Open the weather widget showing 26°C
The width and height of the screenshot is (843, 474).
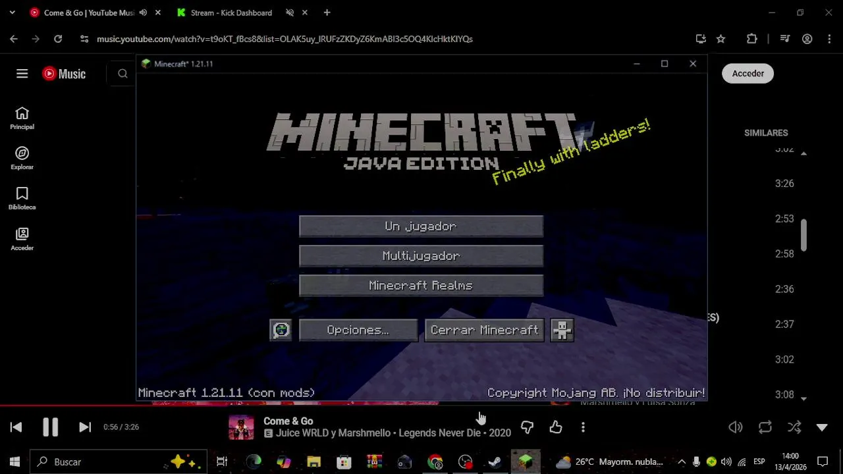tap(609, 462)
